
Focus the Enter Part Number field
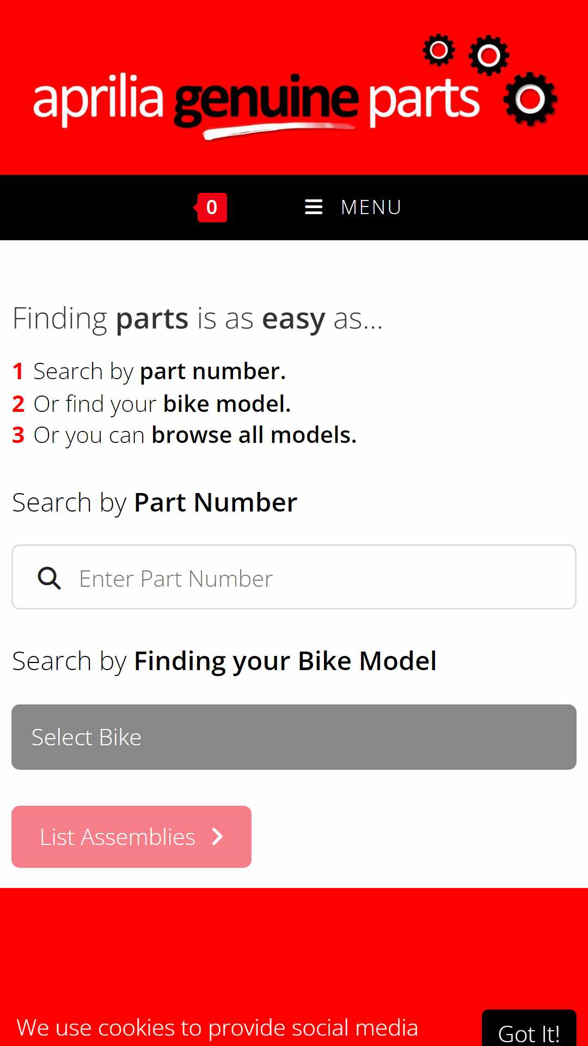click(x=294, y=577)
